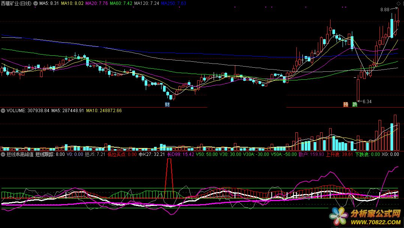Click the 低位买点: 0.00 value

pos(122,154)
